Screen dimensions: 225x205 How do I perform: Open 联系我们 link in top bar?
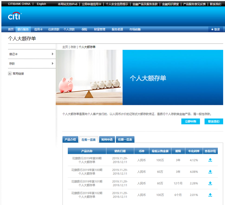pos(215,4)
